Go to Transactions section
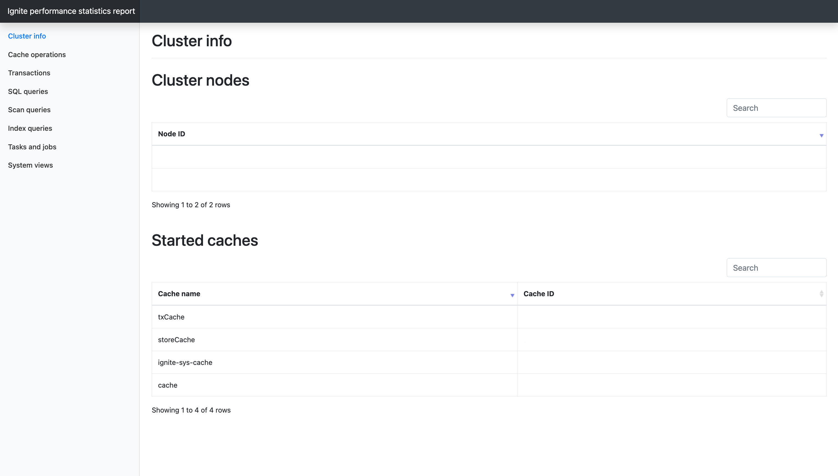Screen dimensions: 838x476 (x=29, y=73)
